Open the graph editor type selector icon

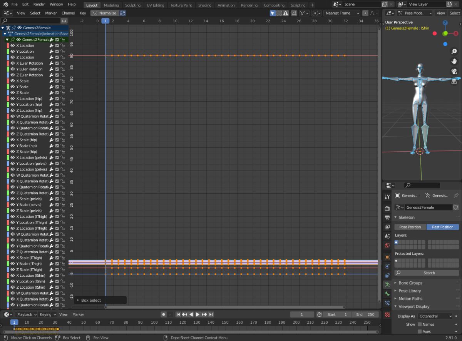(x=8, y=13)
